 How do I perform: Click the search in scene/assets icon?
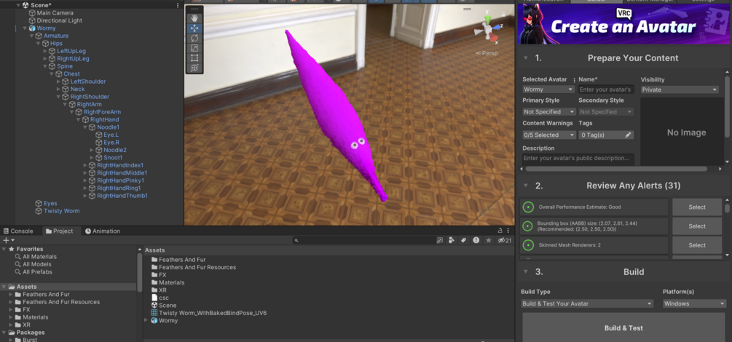point(440,240)
